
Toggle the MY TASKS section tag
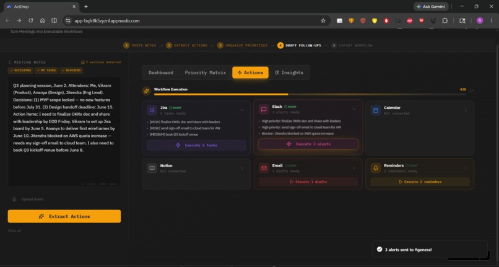click(x=46, y=71)
